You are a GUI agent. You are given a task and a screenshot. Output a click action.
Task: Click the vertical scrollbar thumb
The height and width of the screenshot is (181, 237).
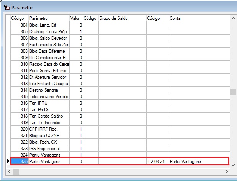pos(233,92)
